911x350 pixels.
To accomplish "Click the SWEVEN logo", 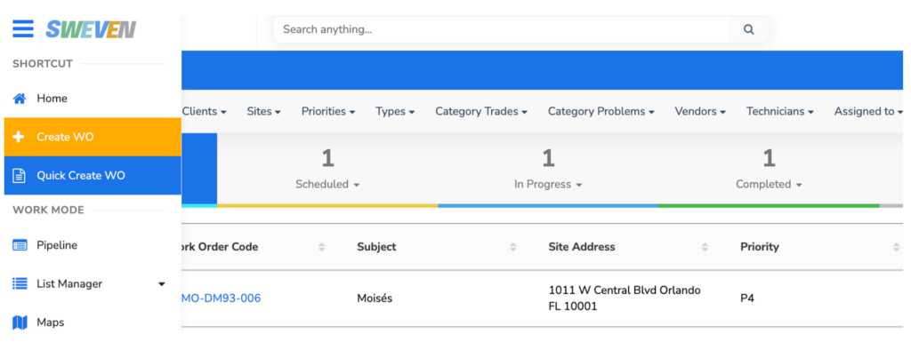I will [92, 29].
